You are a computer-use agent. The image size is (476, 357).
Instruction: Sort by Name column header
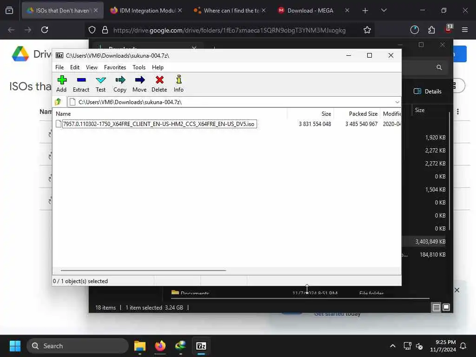[x=63, y=114]
